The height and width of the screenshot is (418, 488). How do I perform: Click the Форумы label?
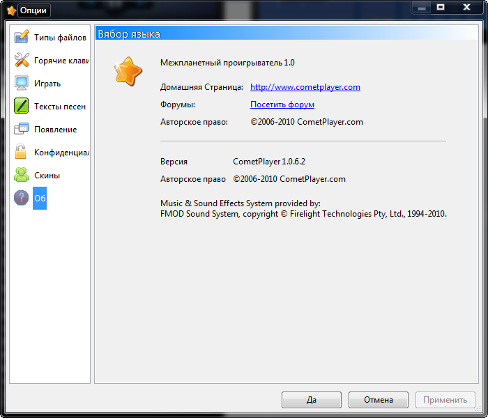point(178,104)
